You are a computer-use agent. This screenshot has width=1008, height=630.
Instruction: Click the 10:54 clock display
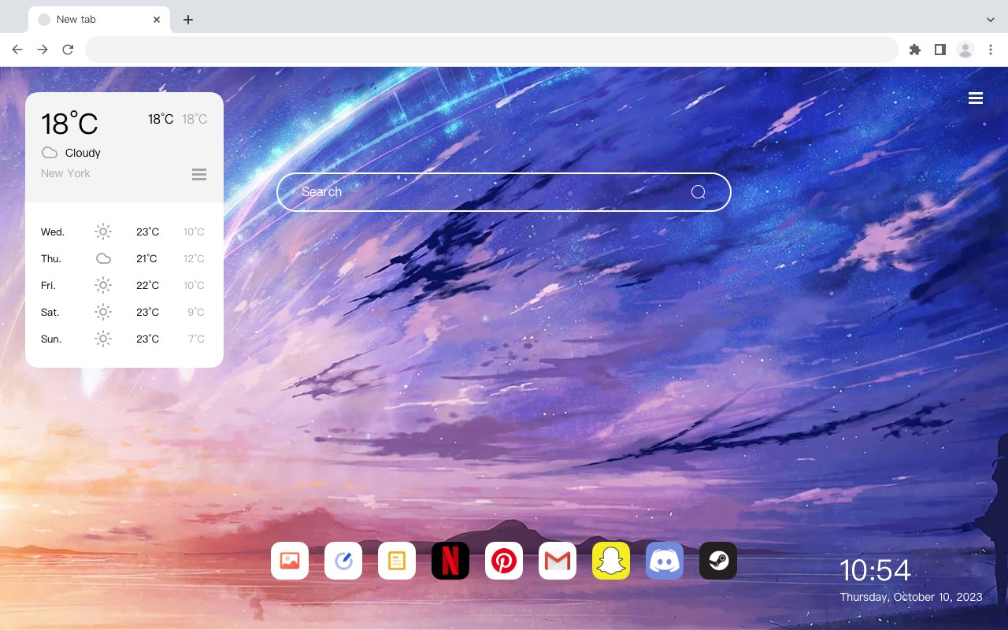pos(875,570)
